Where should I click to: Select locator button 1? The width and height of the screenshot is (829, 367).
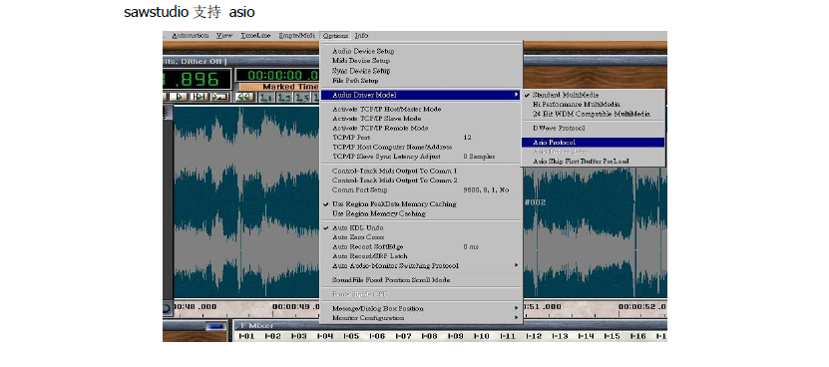(x=266, y=98)
